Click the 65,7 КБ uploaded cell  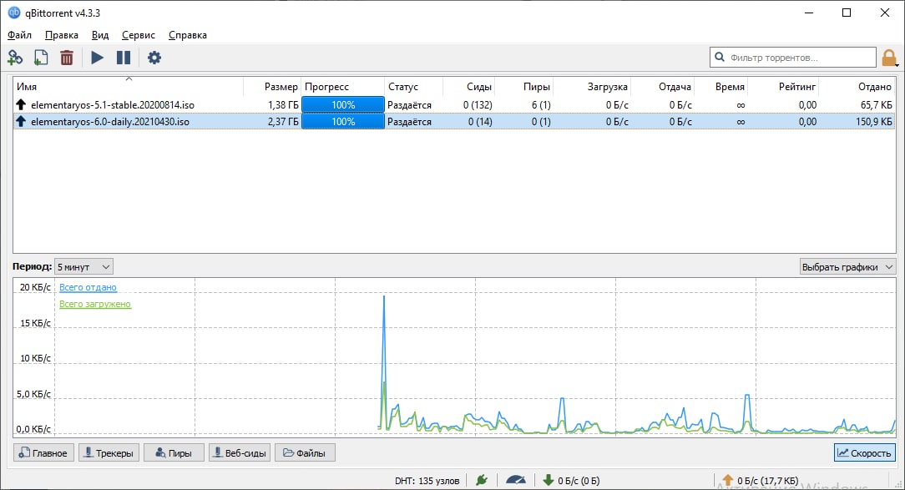876,105
